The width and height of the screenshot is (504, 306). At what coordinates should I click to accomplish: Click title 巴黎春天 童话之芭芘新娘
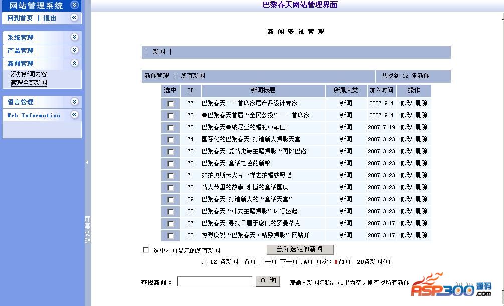236,163
